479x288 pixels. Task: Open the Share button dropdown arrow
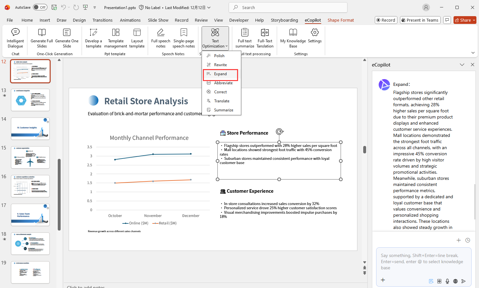474,20
